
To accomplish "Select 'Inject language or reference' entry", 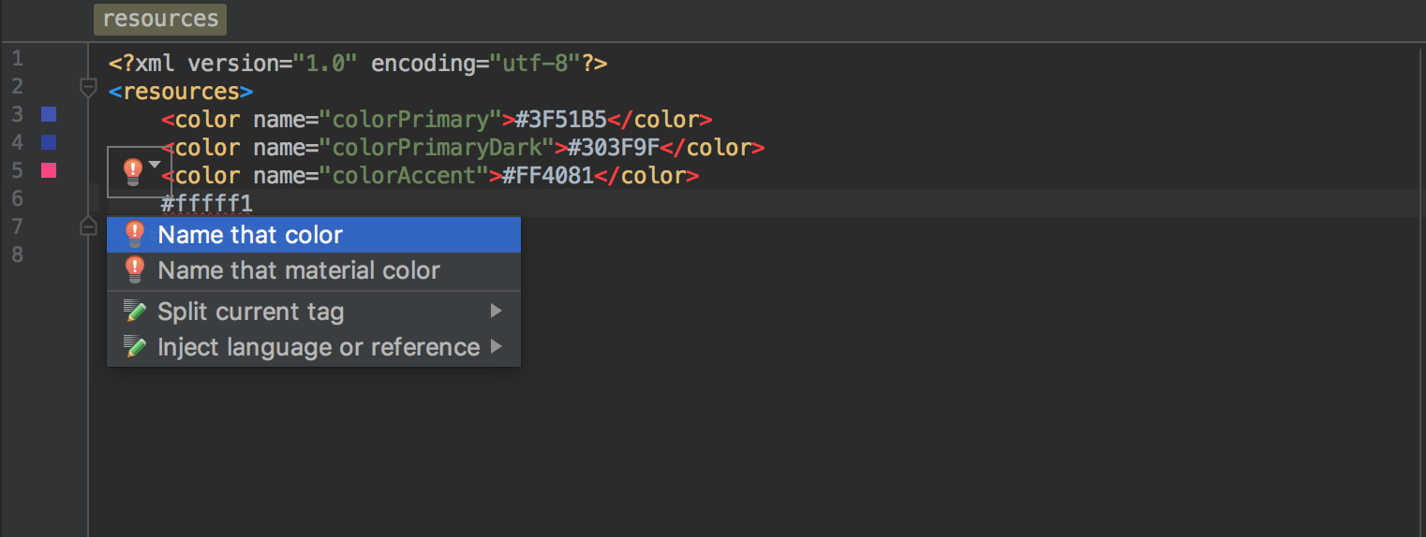I will [x=319, y=347].
